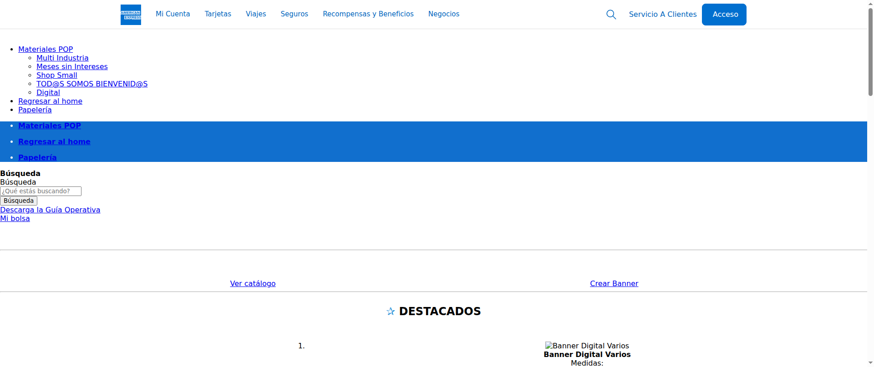Open Seguros menu
Viewport: 874px width, 367px height.
pyautogui.click(x=295, y=14)
